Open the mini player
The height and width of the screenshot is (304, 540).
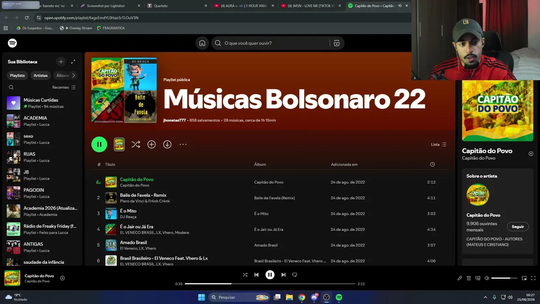pos(524,278)
